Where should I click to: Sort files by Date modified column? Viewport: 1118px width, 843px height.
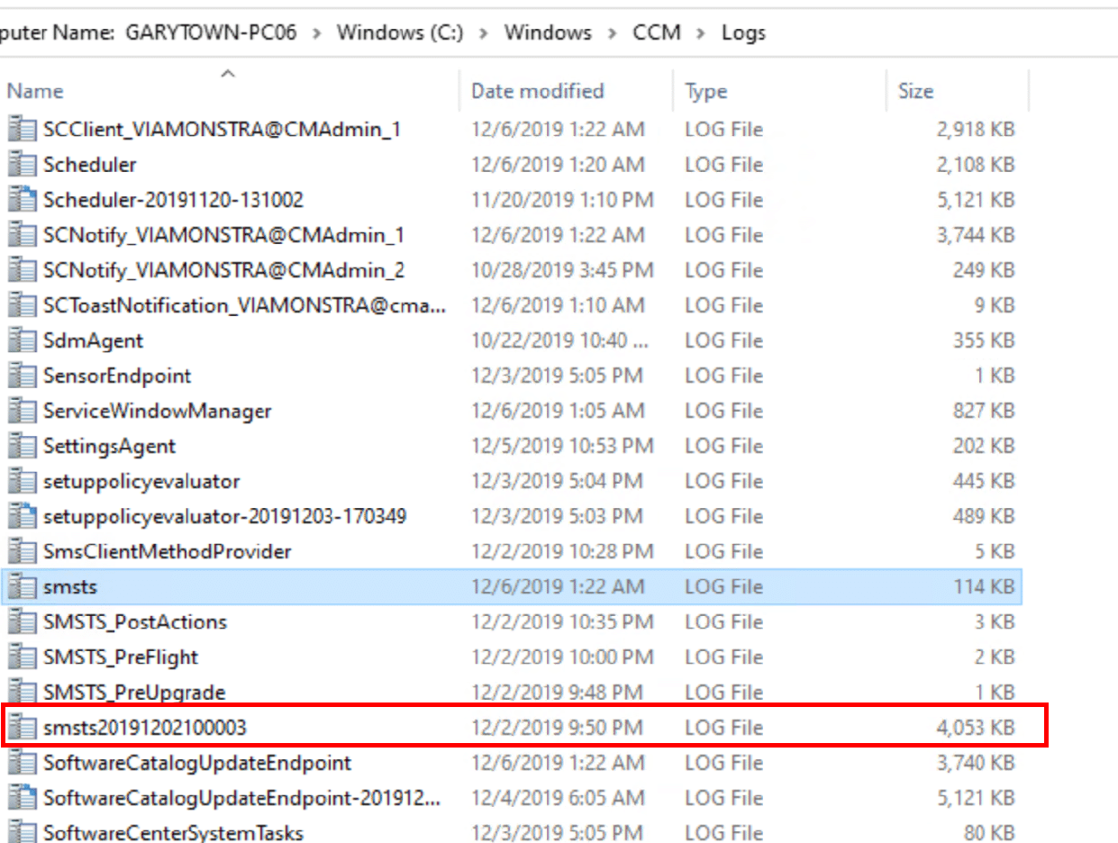coord(537,90)
